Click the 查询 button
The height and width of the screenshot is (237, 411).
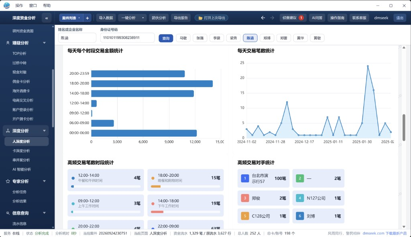pyautogui.click(x=166, y=38)
